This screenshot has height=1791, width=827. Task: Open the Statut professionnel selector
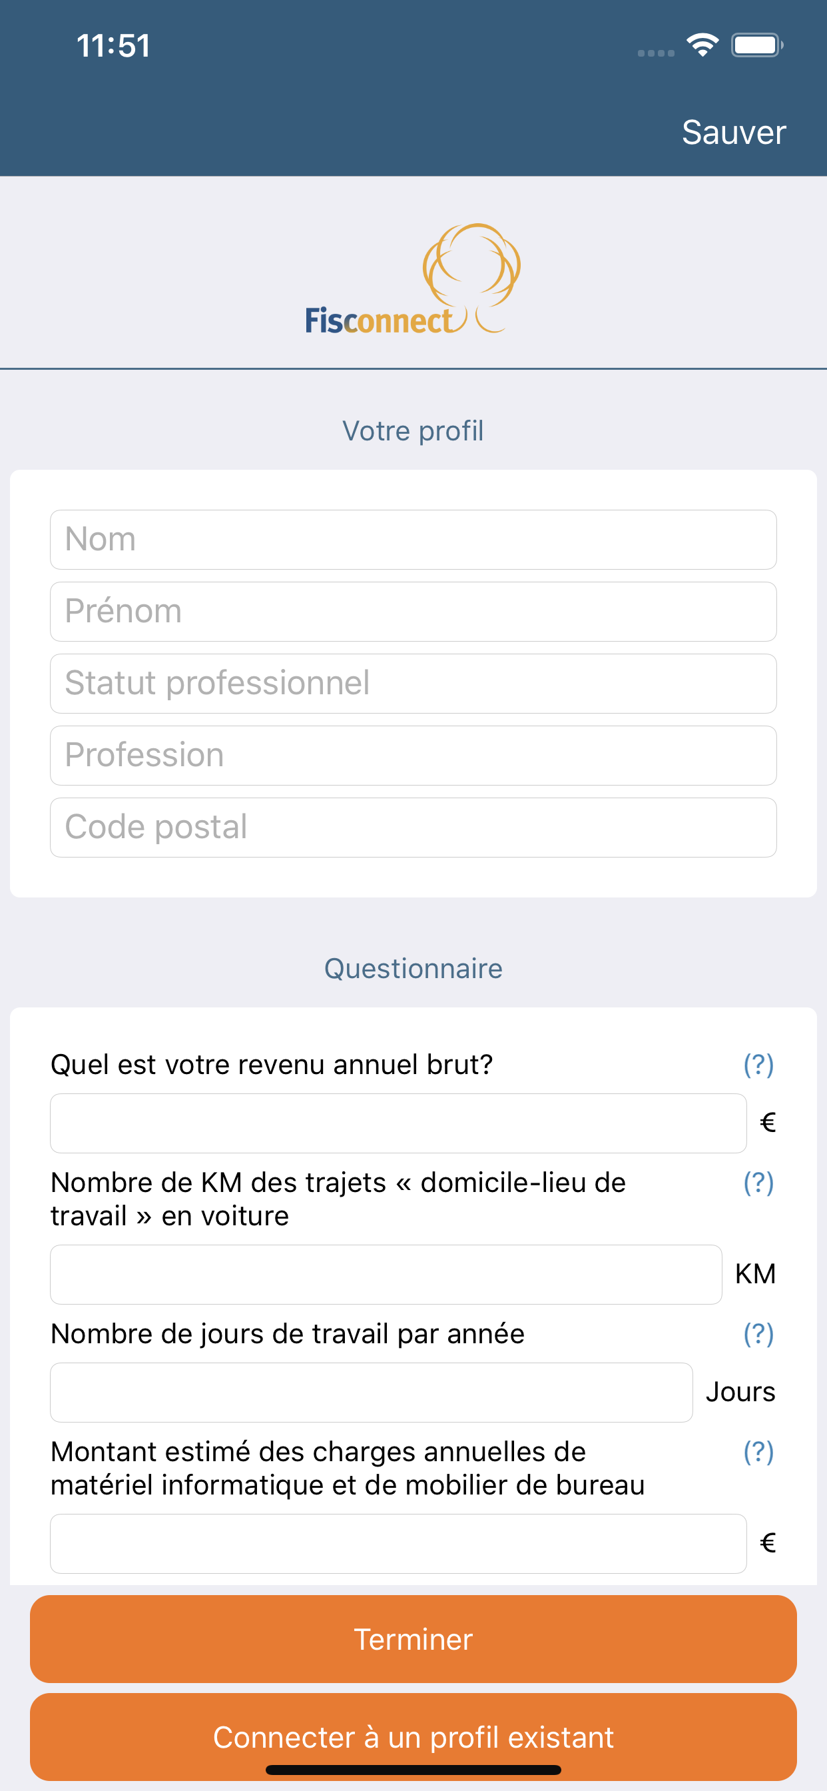tap(413, 684)
